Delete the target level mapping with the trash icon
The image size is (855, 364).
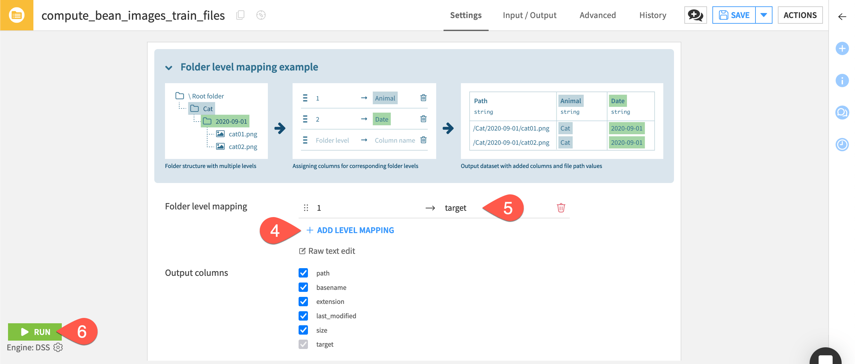tap(561, 207)
